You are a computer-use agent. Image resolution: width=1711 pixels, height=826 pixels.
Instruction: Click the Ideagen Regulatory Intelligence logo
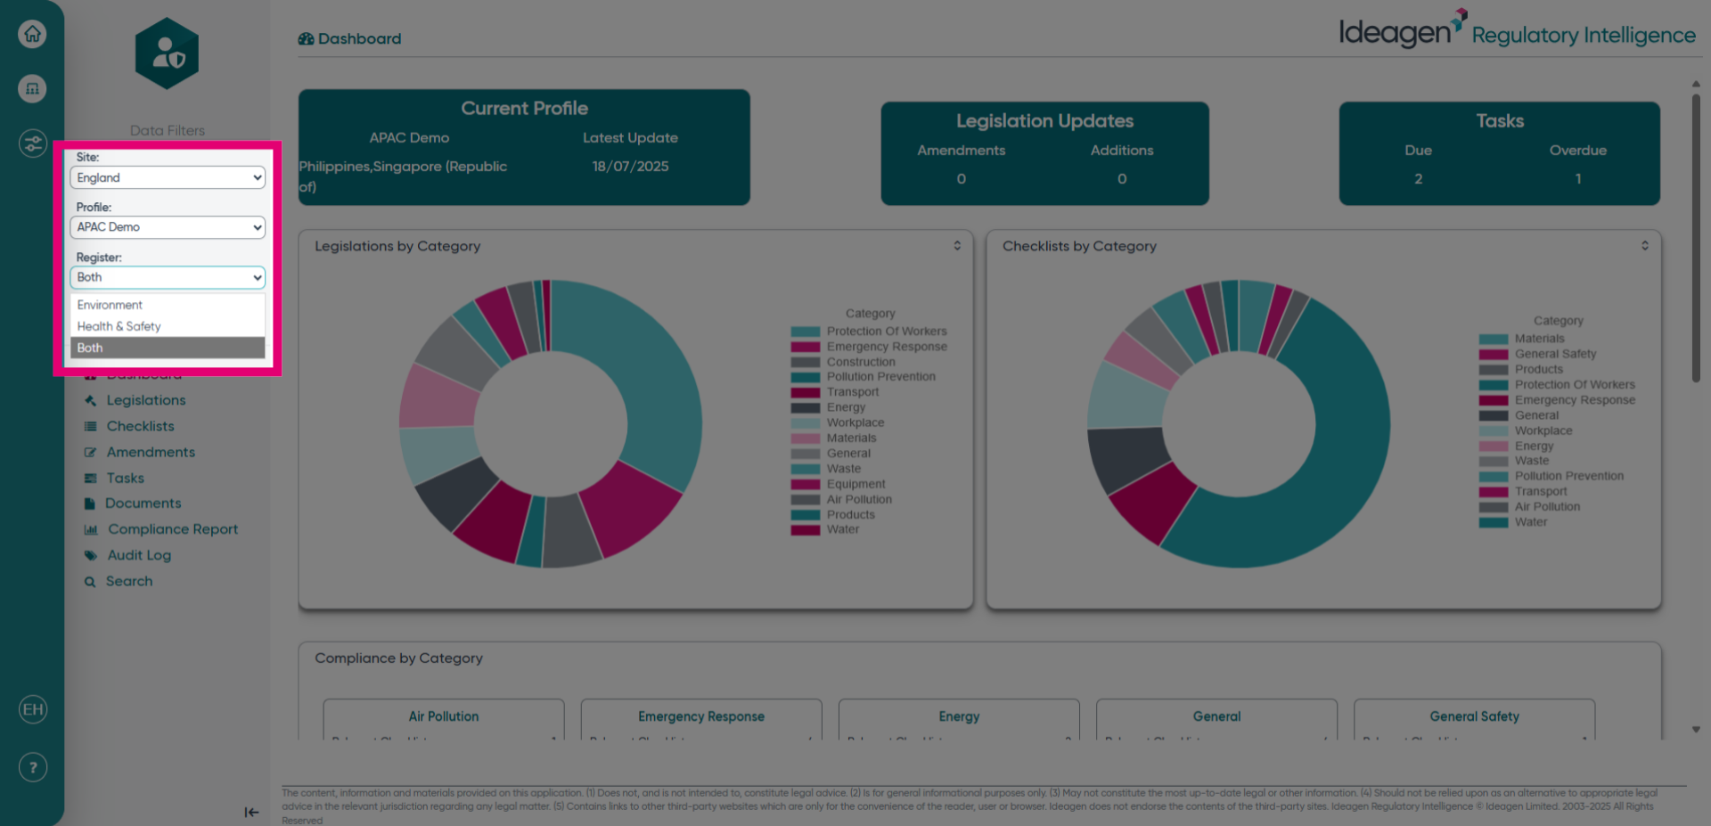click(1517, 30)
